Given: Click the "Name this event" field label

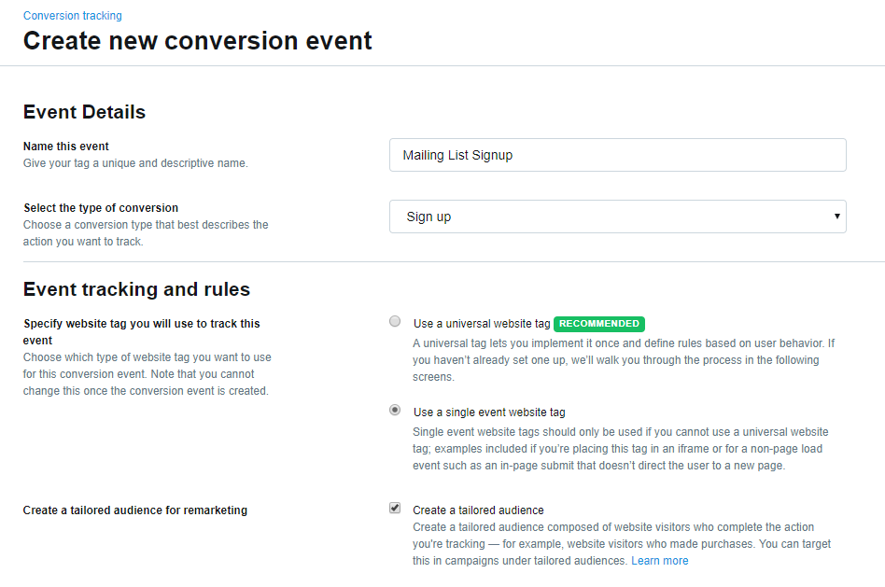Looking at the screenshot, I should [65, 146].
